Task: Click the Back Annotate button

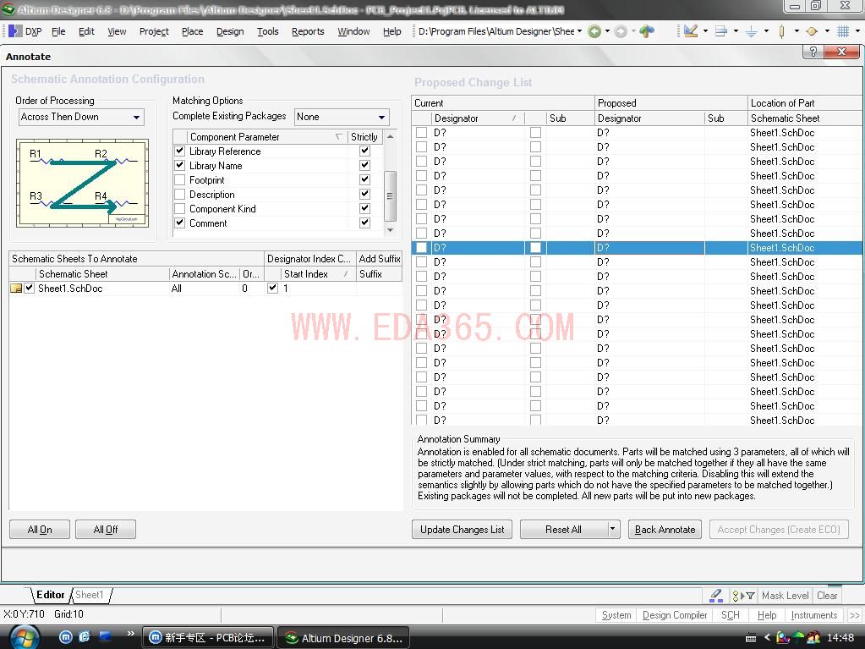Action: point(665,529)
